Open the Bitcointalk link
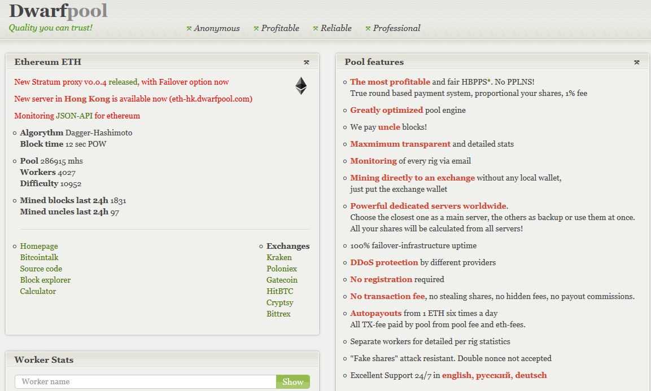Image resolution: width=651 pixels, height=391 pixels. pos(39,257)
